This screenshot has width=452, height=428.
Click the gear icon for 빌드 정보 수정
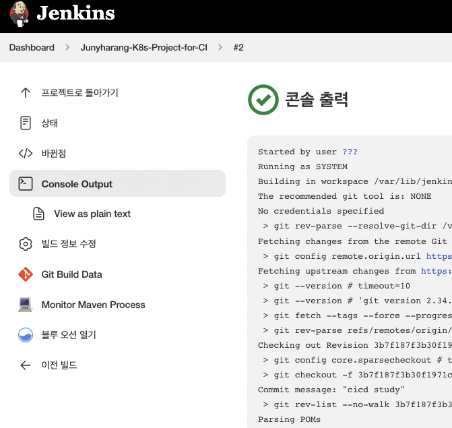(26, 244)
